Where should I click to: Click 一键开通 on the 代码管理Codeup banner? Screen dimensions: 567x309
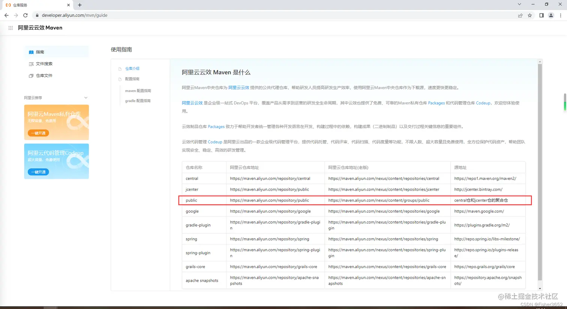(38, 172)
